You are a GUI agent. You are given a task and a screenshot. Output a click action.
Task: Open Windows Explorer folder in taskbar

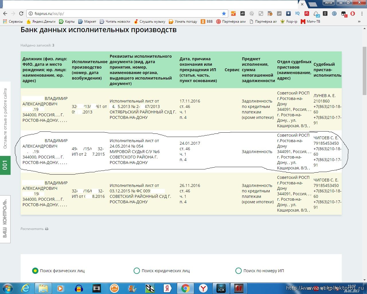43,288
